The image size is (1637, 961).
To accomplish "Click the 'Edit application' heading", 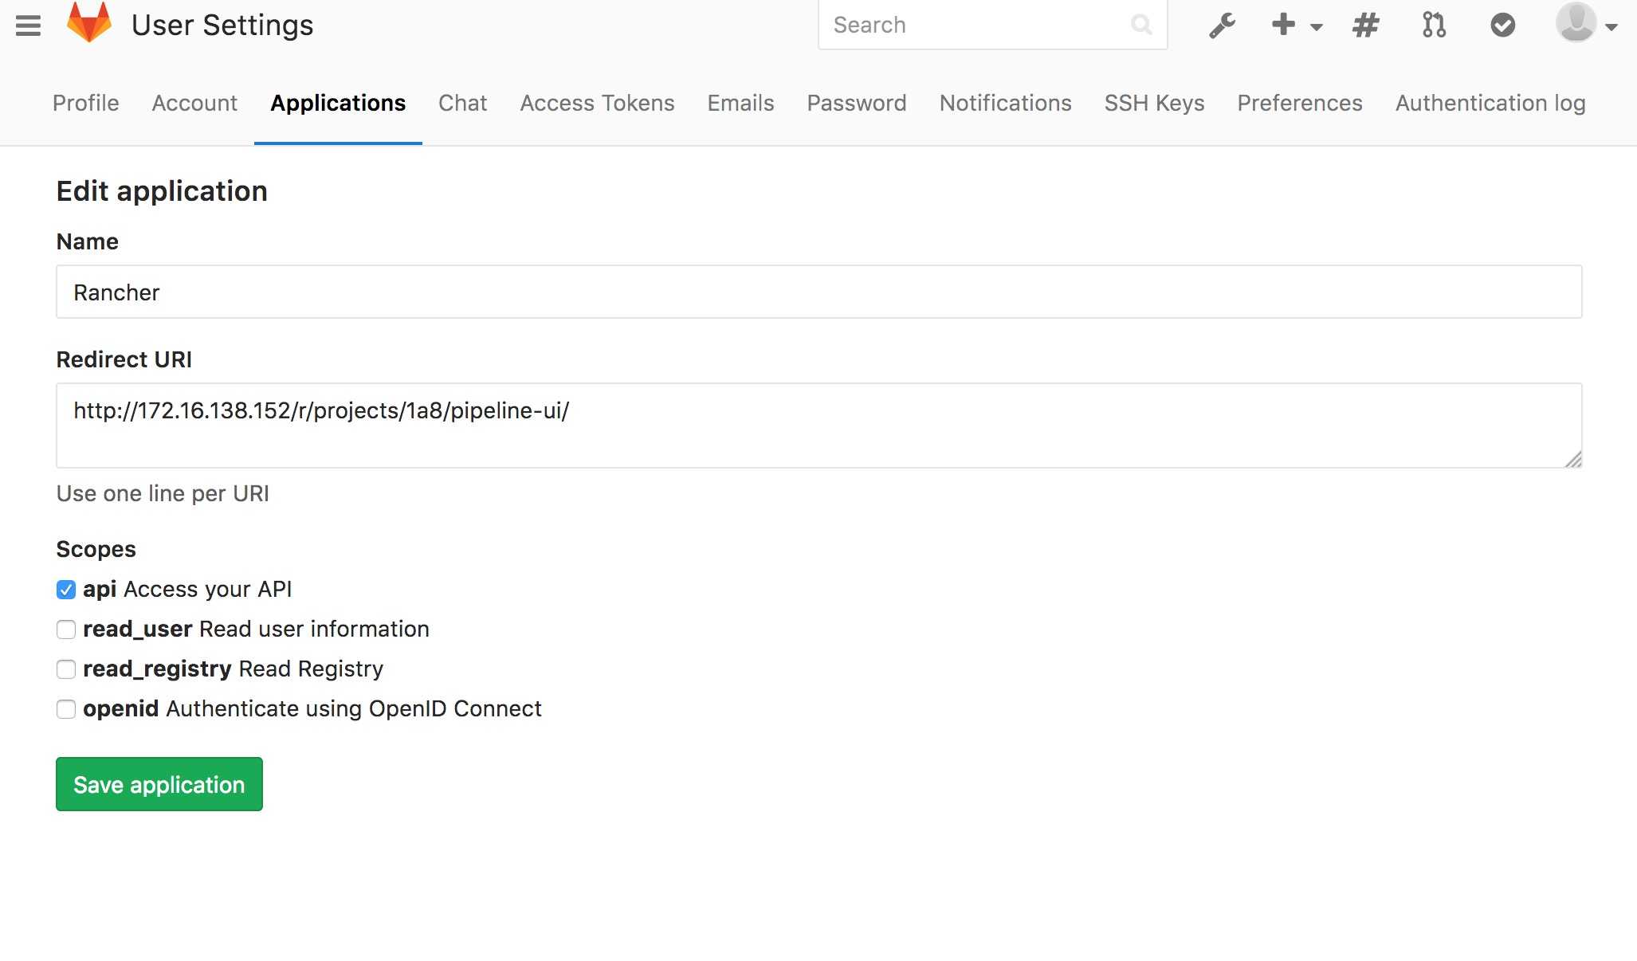I will (x=162, y=191).
